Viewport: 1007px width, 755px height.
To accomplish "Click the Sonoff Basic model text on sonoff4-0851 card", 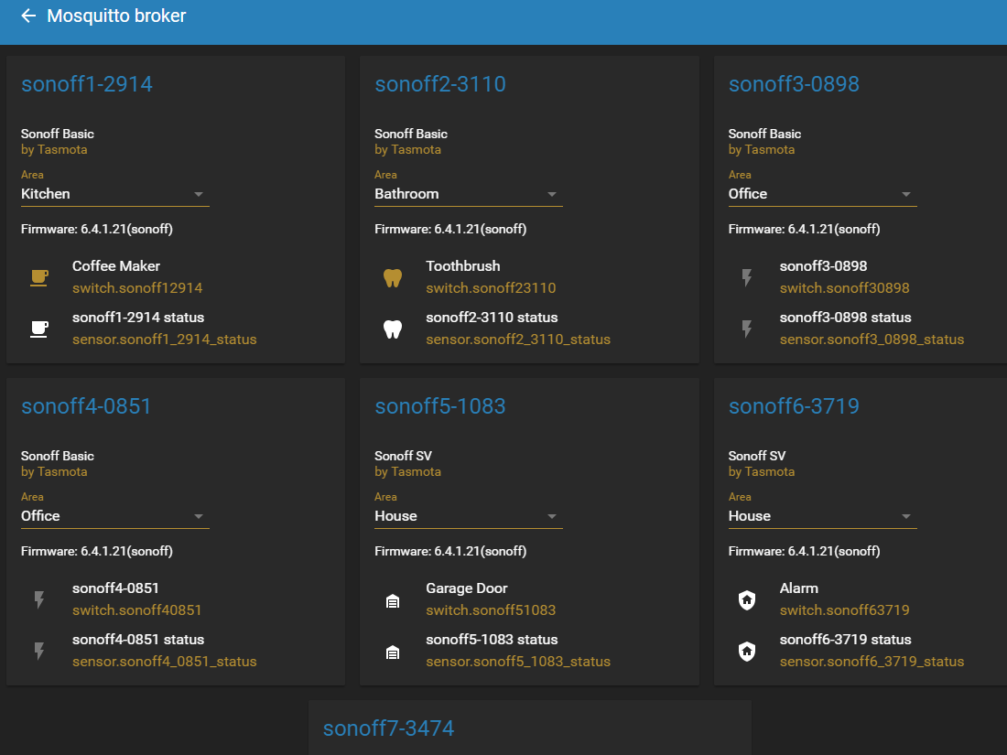I will click(57, 456).
